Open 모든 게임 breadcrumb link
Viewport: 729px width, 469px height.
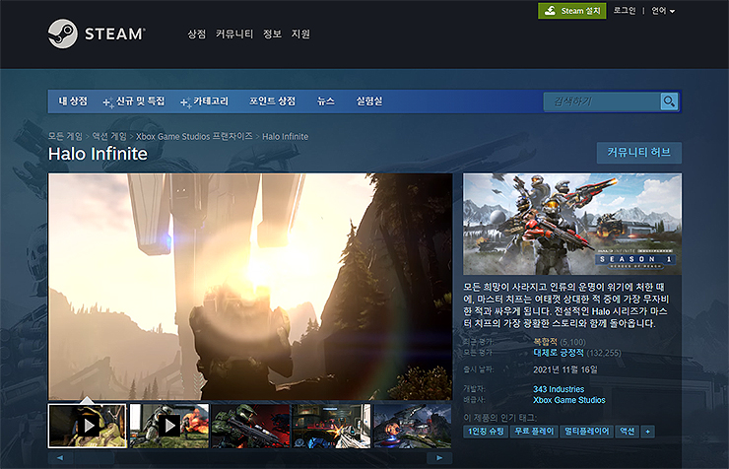click(65, 136)
